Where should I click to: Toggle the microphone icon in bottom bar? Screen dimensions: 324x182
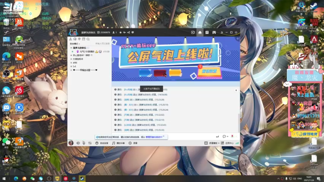(84, 143)
